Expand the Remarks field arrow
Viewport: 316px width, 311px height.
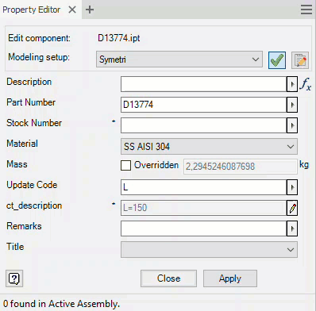pyautogui.click(x=292, y=228)
